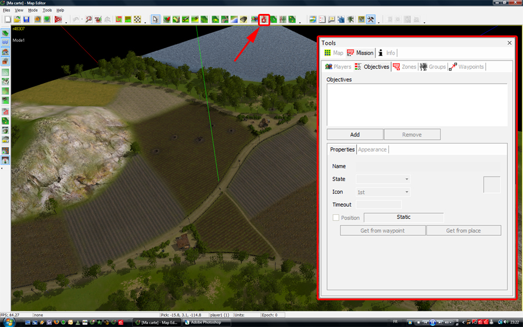Click the red Go flag toolbar icon
The image size is (523, 327).
[58, 19]
